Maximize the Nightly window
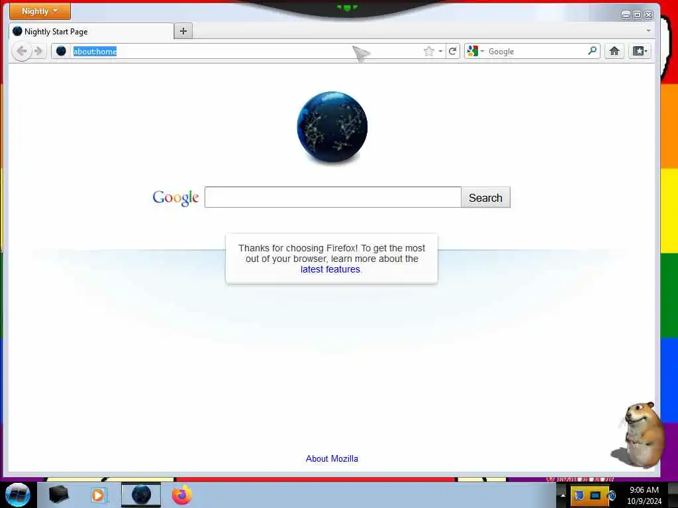Viewport: 678px width, 508px height. 637,15
